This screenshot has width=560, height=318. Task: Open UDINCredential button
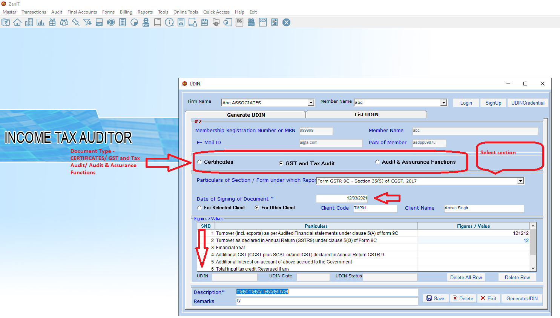coord(528,103)
